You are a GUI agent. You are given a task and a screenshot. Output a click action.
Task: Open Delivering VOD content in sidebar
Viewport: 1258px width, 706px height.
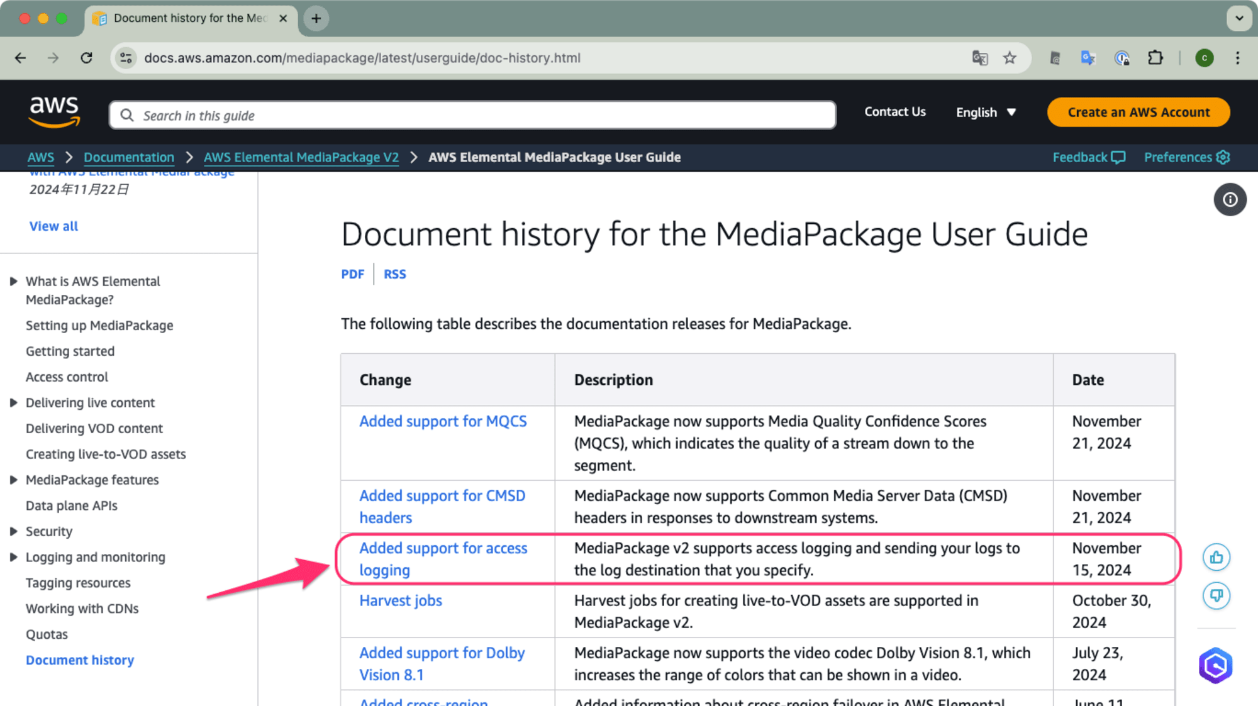(94, 429)
